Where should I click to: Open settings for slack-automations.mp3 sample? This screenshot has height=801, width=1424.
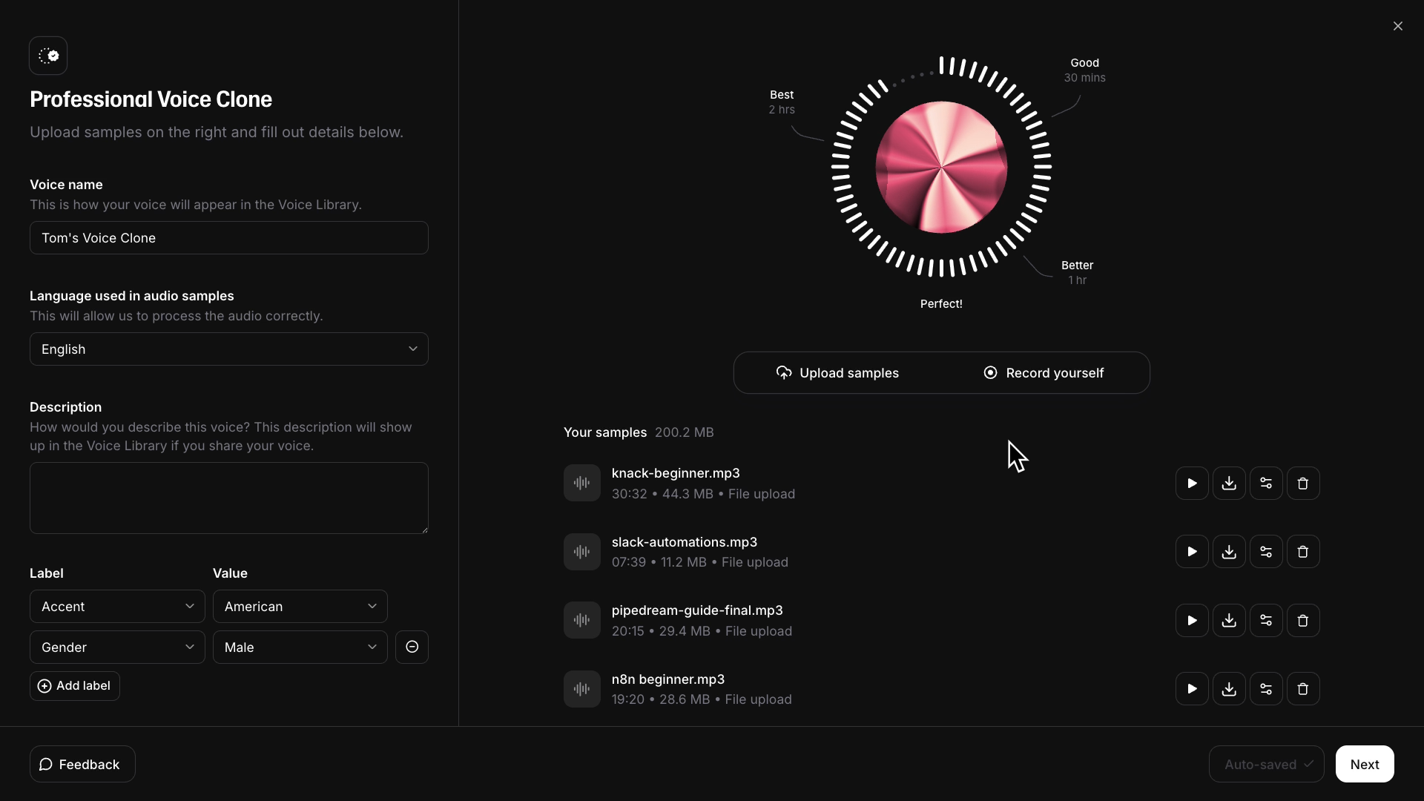1266,552
